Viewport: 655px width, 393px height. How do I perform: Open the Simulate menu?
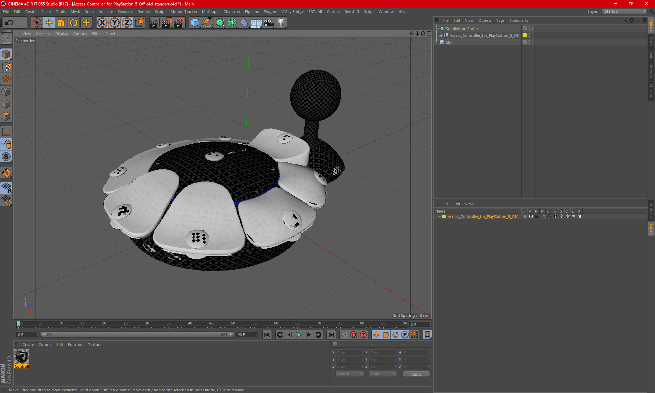pyautogui.click(x=125, y=12)
